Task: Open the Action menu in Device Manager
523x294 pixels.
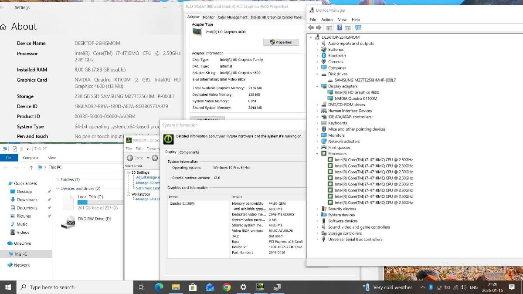Action: [x=327, y=20]
